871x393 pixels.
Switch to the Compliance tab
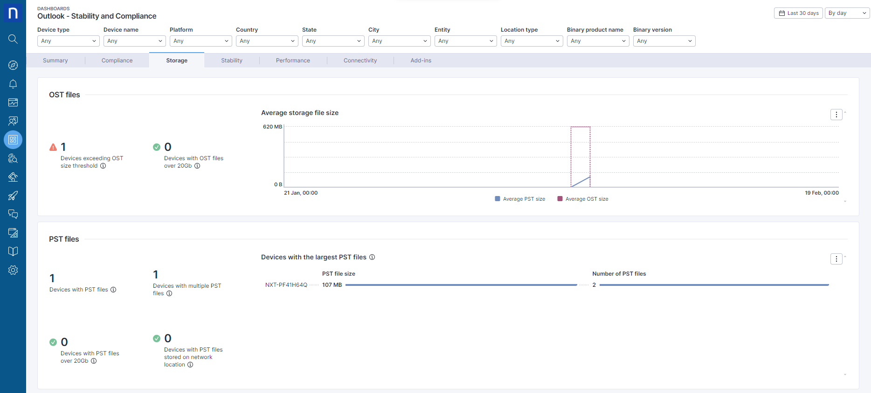117,61
